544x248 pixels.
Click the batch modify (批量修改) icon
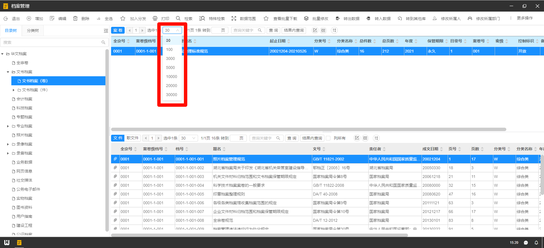tap(306, 18)
